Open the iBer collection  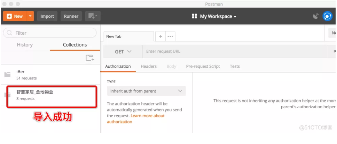26,75
